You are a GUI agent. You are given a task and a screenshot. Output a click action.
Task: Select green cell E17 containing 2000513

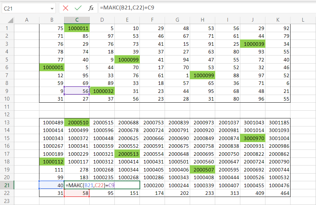(127, 153)
